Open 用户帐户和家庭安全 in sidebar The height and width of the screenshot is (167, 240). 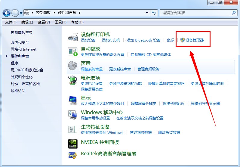tap(27, 70)
